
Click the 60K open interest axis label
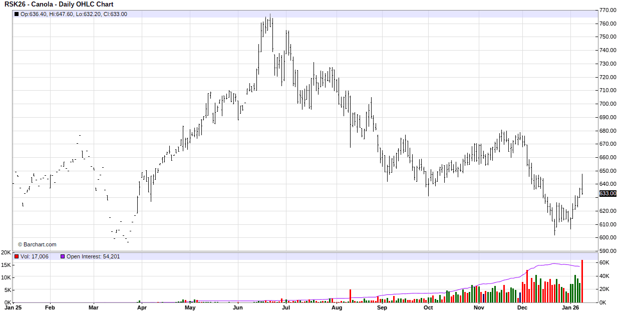tap(604, 263)
